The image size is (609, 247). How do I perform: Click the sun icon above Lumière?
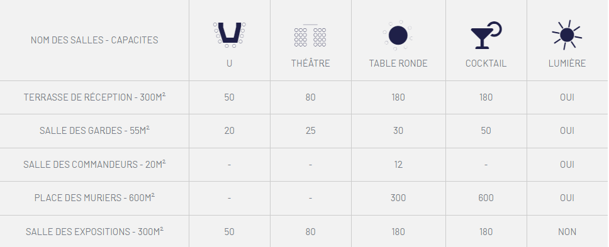(x=567, y=35)
